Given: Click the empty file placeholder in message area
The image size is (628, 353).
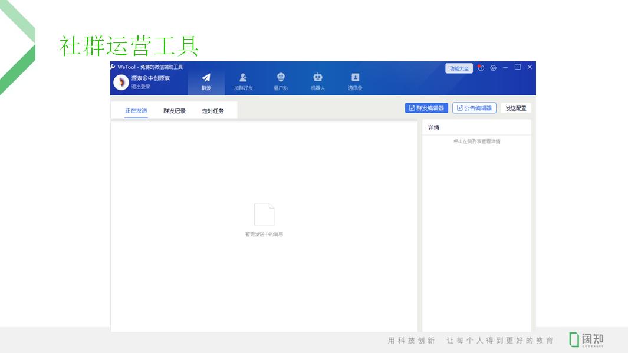Looking at the screenshot, I should coord(264,213).
